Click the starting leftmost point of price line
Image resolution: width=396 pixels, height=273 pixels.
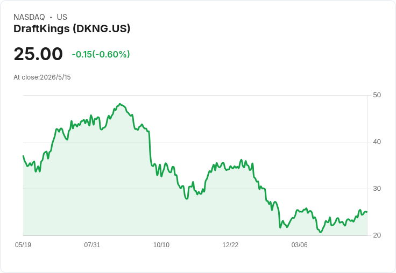coord(24,156)
